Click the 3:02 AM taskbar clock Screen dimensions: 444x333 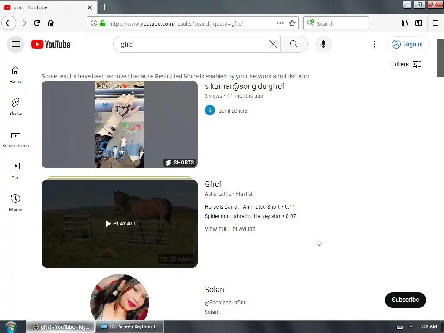pos(428,326)
